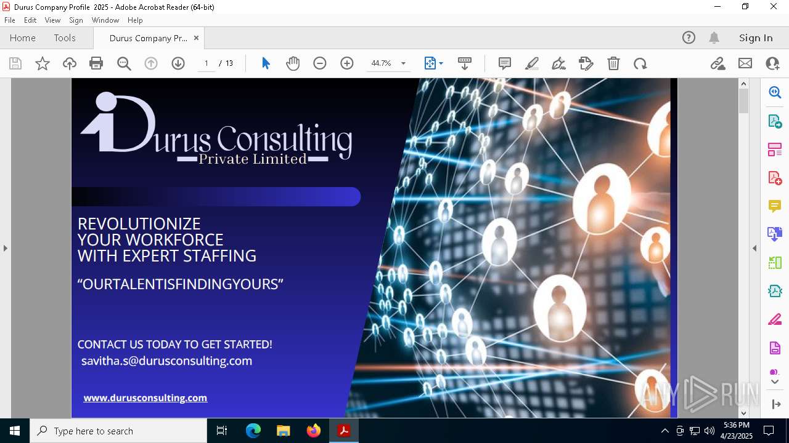This screenshot has height=443, width=789.
Task: Select the highlight text pen tool
Action: 532,63
